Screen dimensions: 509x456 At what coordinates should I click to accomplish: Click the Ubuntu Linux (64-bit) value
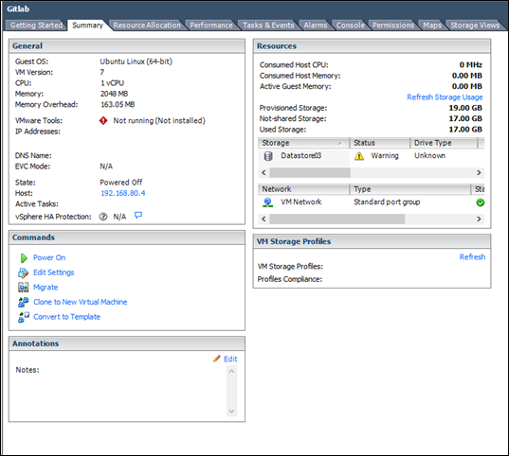136,61
